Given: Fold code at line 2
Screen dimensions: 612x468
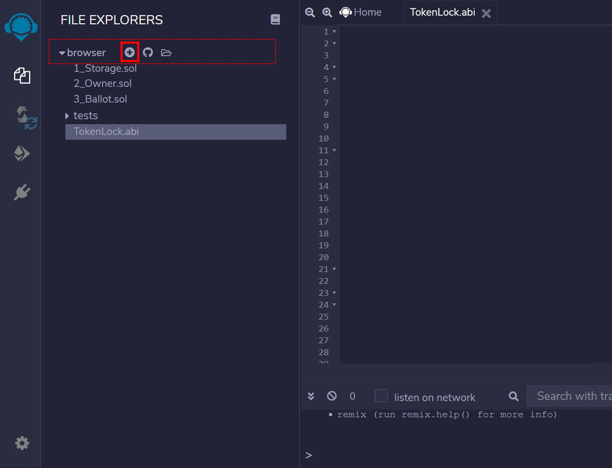Looking at the screenshot, I should point(334,43).
